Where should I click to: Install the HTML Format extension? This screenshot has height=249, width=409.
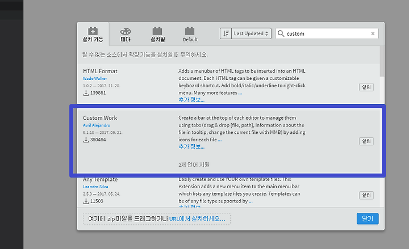(366, 87)
